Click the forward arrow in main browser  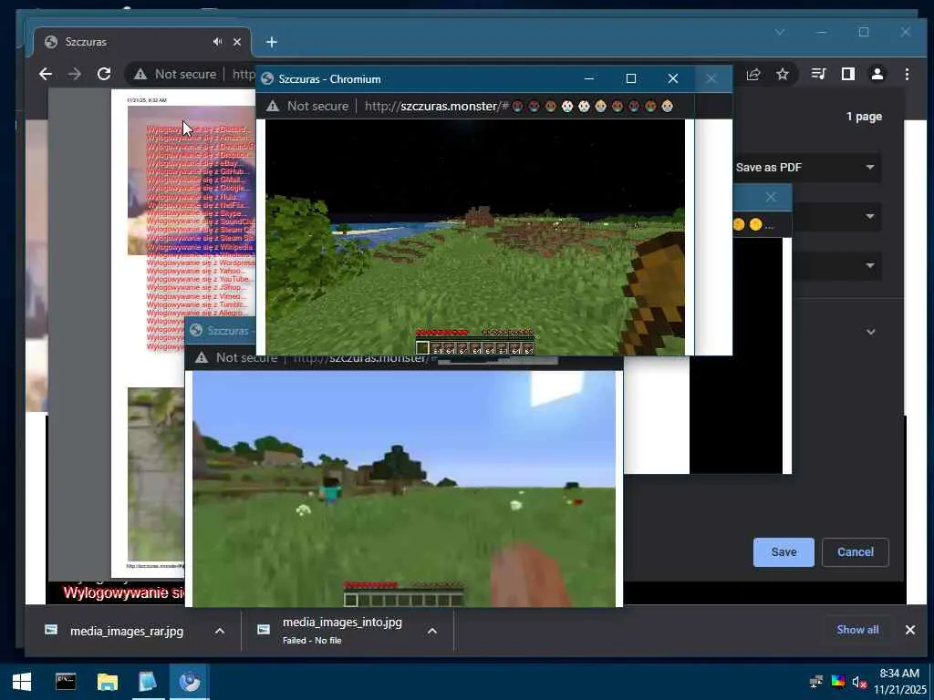pyautogui.click(x=75, y=74)
